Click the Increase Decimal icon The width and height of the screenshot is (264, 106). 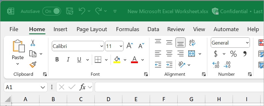tap(216, 65)
